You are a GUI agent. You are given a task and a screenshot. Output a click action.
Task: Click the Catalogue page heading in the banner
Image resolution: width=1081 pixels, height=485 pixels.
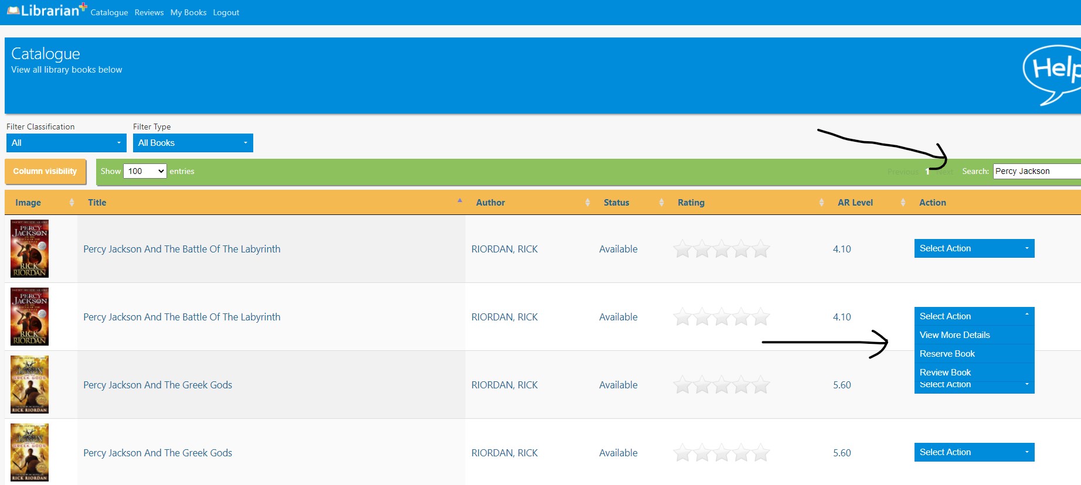(46, 54)
